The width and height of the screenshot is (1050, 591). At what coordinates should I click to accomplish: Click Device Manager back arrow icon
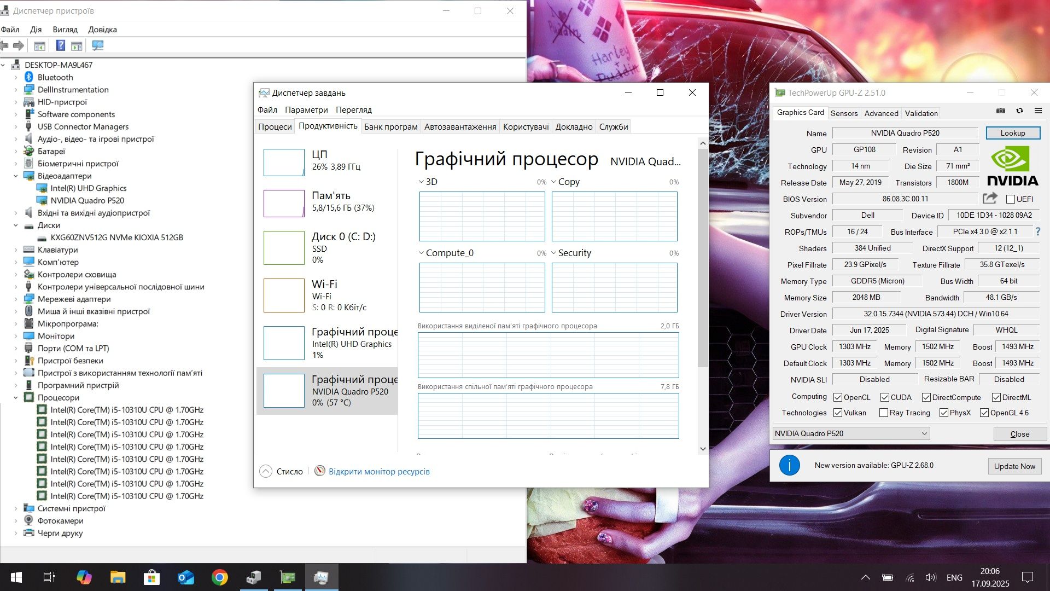point(4,45)
